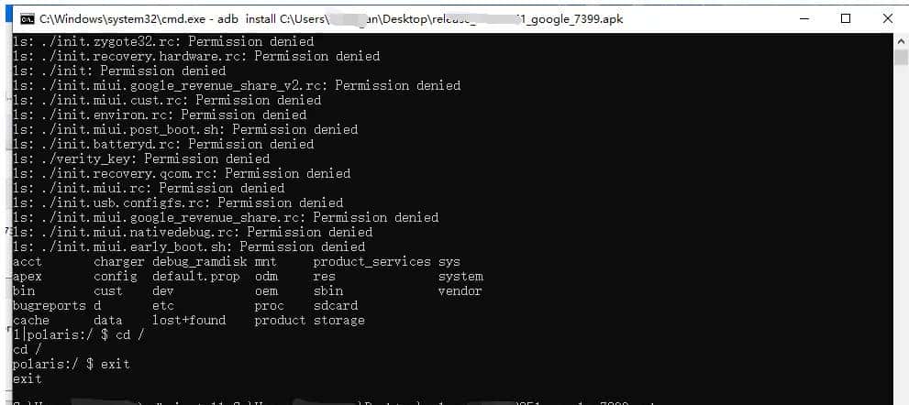This screenshot has height=405, width=909.
Task: Click the product_services entry
Action: [x=372, y=261]
